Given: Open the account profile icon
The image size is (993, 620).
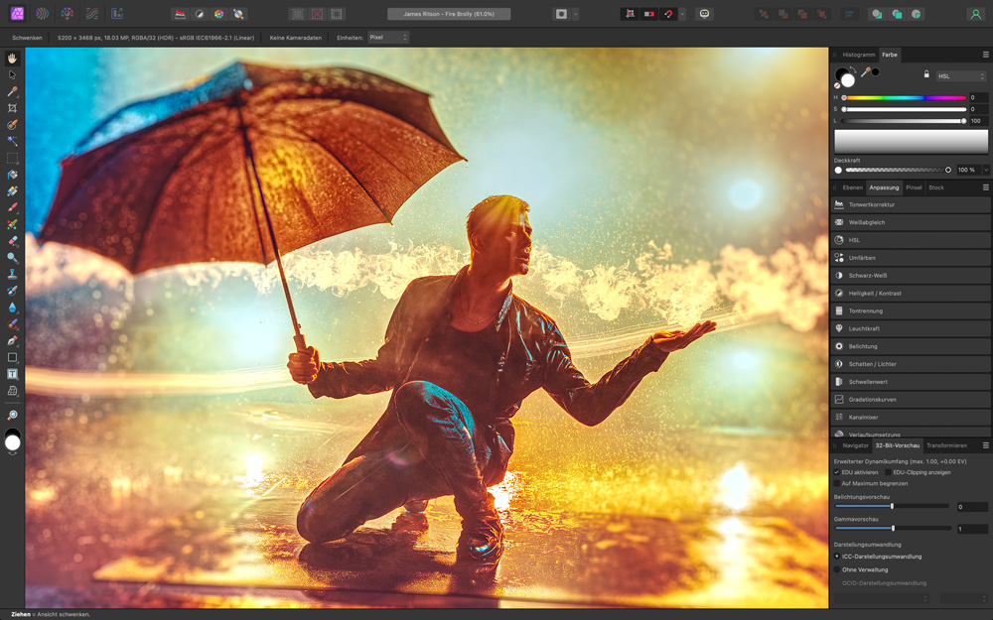Looking at the screenshot, I should click(x=975, y=14).
